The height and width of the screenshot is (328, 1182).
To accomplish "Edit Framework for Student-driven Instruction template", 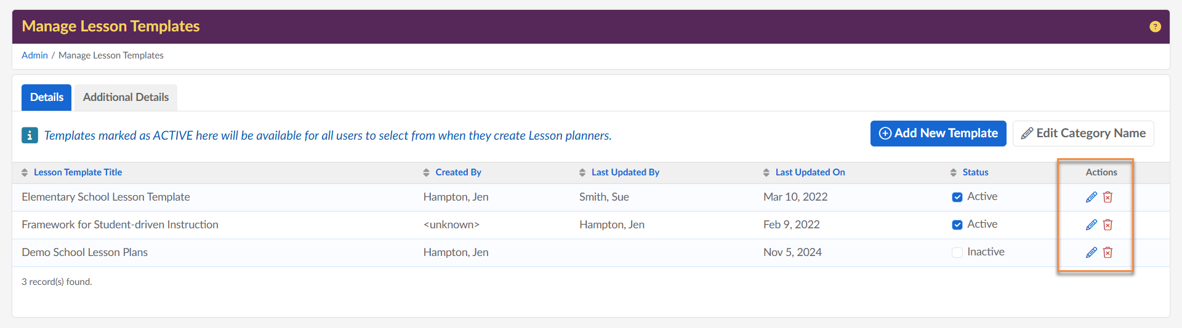I will tap(1091, 225).
